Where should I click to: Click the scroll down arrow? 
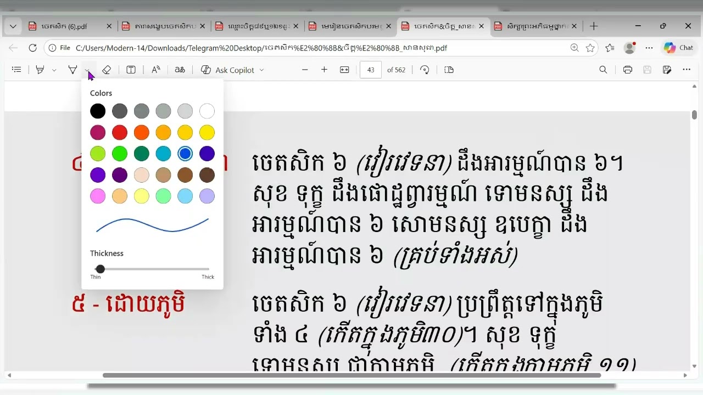tap(694, 366)
